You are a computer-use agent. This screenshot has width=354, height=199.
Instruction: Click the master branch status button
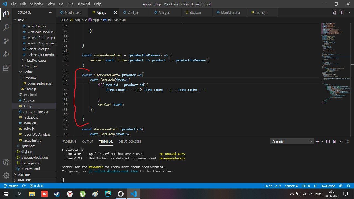tap(11, 186)
